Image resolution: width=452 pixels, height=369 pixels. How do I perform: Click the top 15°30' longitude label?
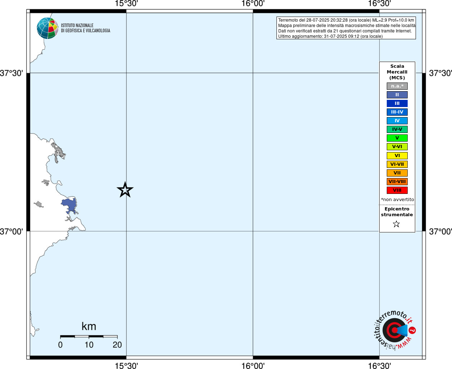[x=126, y=4]
